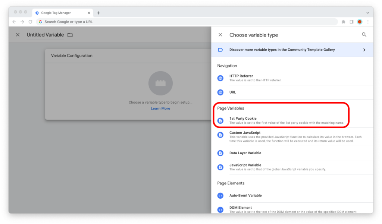Click the DOM Element code icon

220,209
